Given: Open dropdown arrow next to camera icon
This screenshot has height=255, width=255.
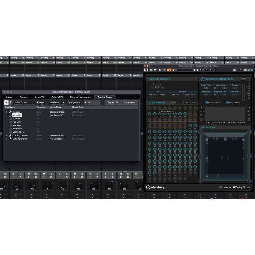Looking at the screenshot, I should click(x=240, y=70).
